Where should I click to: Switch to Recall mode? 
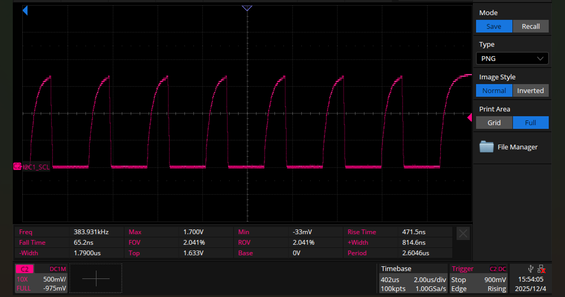pyautogui.click(x=531, y=26)
